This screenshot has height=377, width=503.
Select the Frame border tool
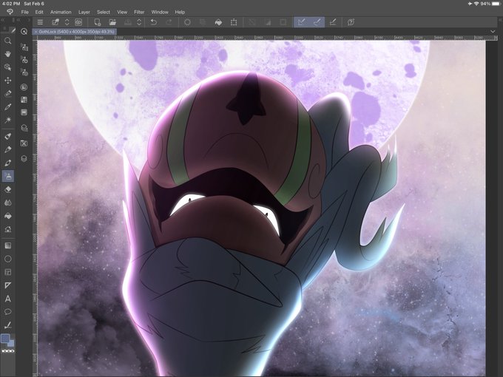(7, 272)
